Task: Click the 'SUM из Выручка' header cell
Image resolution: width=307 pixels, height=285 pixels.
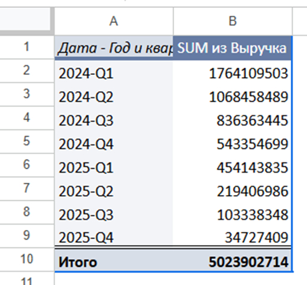Action: [232, 48]
